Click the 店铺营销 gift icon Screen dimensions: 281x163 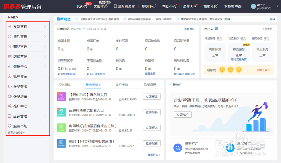pos(10,56)
